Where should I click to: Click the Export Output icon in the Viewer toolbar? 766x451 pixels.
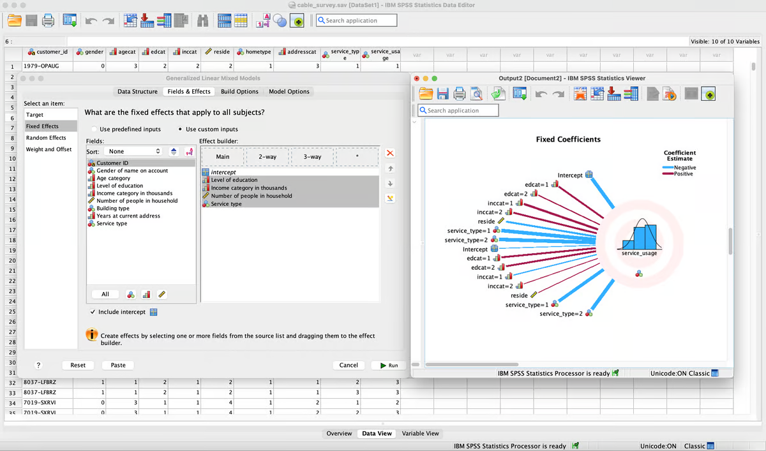pos(498,93)
